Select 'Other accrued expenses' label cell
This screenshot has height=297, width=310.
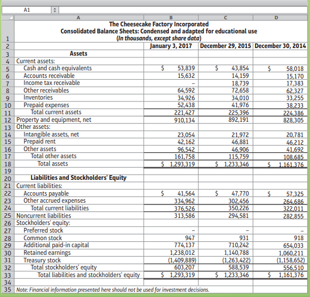tap(79, 200)
